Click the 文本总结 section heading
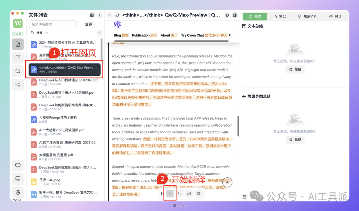Viewport: 359px width, 211px height. (253, 26)
